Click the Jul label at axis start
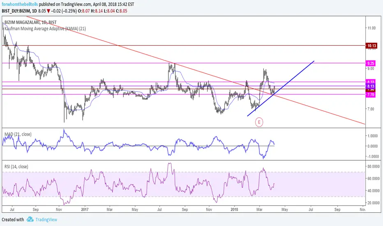 [x=12, y=210]
